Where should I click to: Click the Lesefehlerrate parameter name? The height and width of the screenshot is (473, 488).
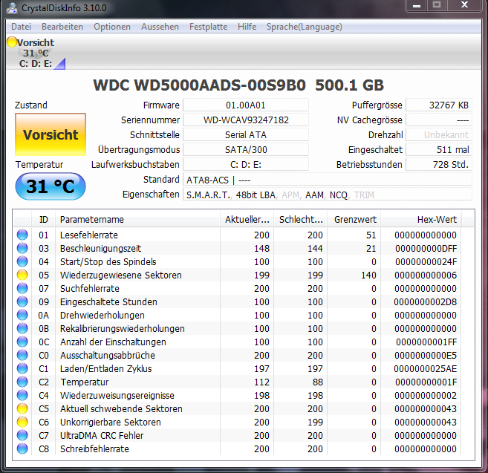pyautogui.click(x=89, y=235)
